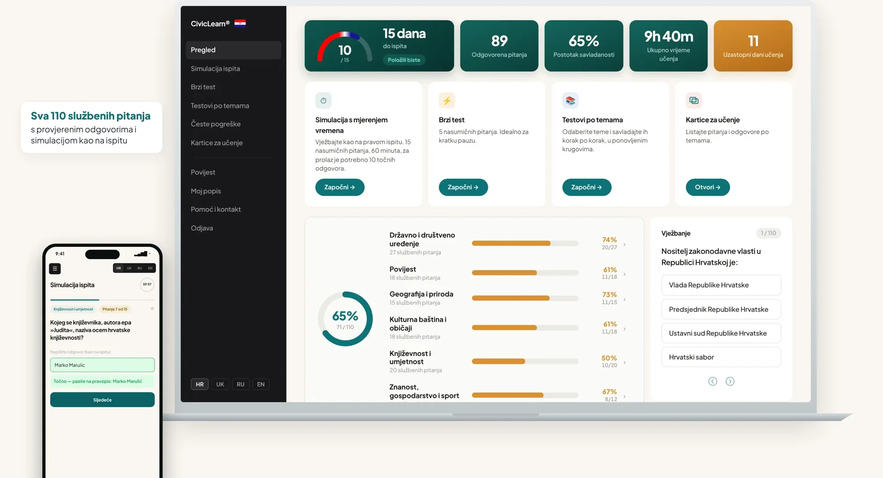Tap the star bookmark icon on the phone question
Viewport: 883px width, 478px height.
click(152, 308)
